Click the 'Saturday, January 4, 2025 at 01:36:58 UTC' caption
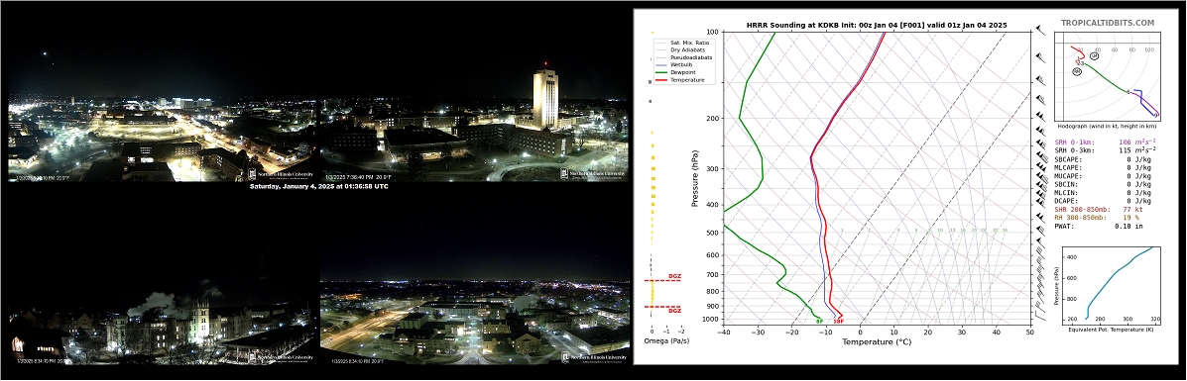1187x381 pixels. pos(318,186)
